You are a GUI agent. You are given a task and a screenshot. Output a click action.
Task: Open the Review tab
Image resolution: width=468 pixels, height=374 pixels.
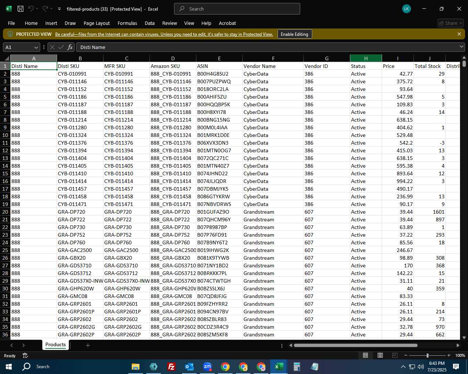coord(170,23)
